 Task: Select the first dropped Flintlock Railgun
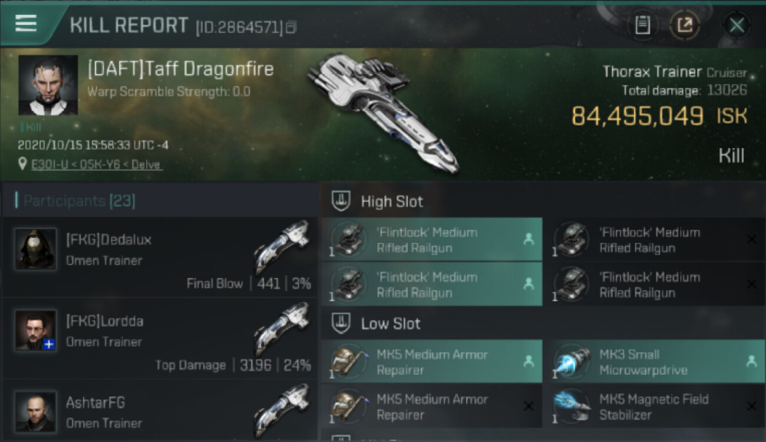point(431,240)
